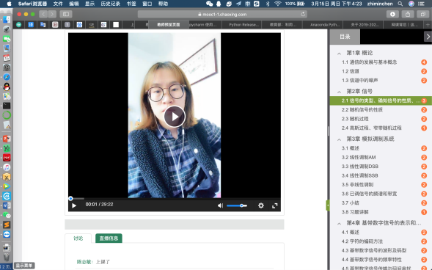Image resolution: width=432 pixels, height=270 pixels.
Task: Open the video player settings gear
Action: tap(260, 205)
